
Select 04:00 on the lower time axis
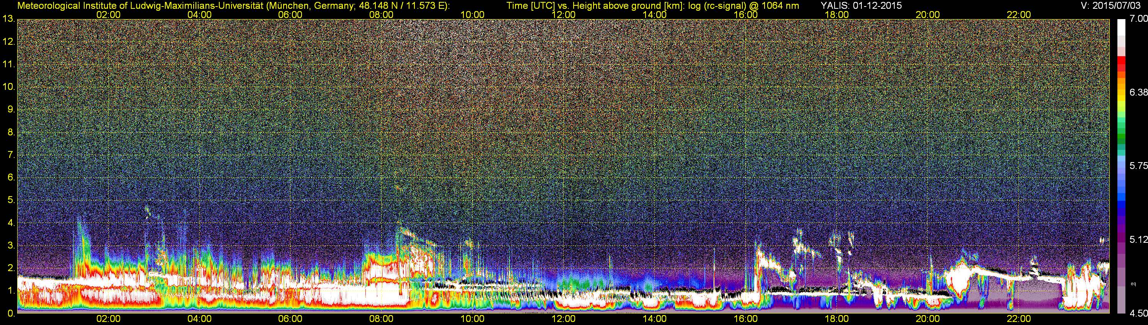[x=199, y=319]
